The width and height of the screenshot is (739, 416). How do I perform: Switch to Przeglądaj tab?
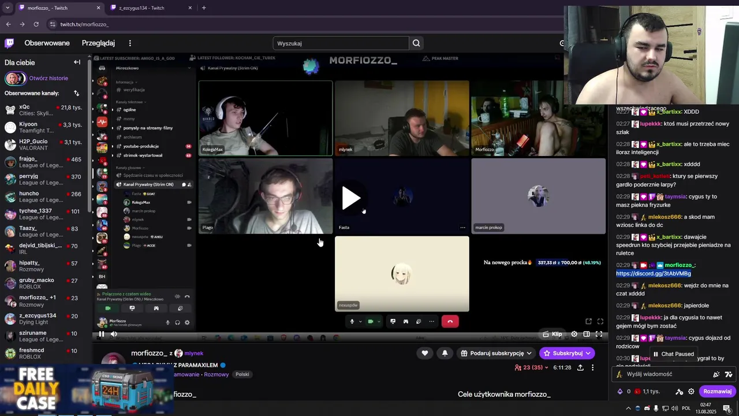98,43
